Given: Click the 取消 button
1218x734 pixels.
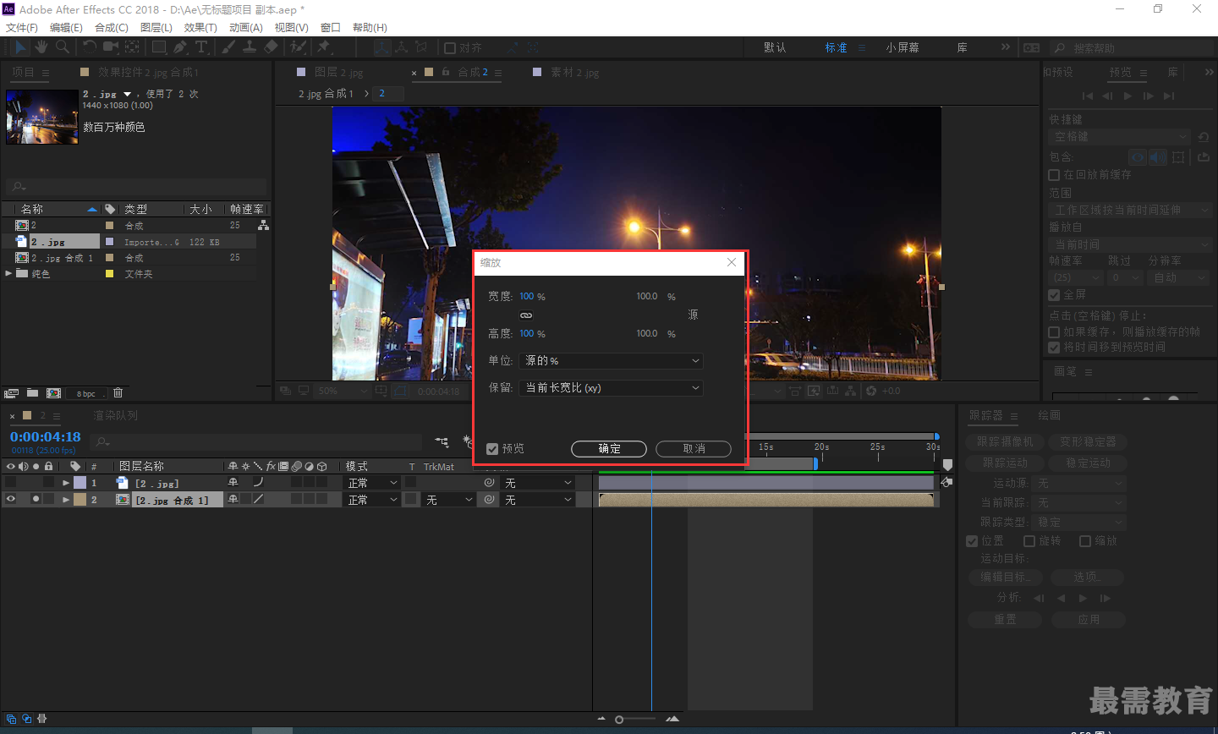Looking at the screenshot, I should (x=694, y=449).
